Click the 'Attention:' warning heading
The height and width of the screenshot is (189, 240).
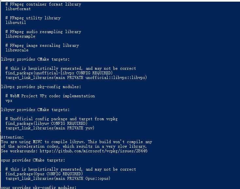tap(12, 137)
